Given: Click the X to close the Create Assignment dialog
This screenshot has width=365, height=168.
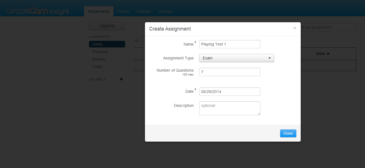Looking at the screenshot, I should (x=295, y=28).
